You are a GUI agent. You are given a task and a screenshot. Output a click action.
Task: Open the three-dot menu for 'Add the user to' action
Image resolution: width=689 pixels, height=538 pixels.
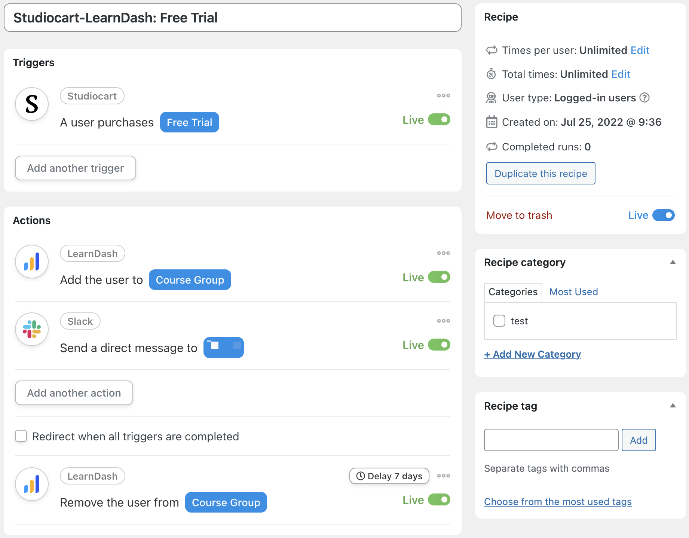point(443,253)
